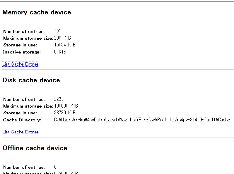
Task: Click the Firefox profile cache directory path
Action: (x=142, y=120)
